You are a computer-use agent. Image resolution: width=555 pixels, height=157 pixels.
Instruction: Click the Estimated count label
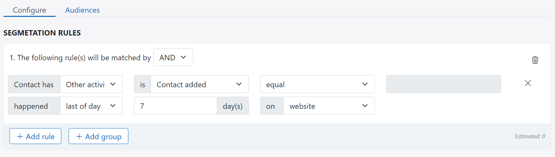click(x=530, y=136)
